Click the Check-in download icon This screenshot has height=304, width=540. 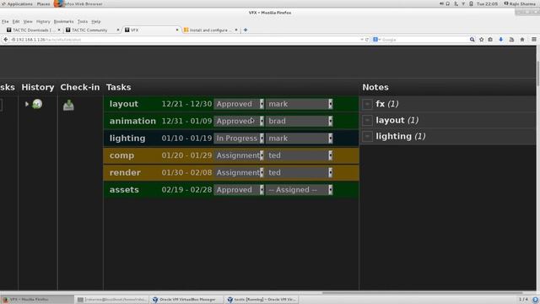[68, 105]
